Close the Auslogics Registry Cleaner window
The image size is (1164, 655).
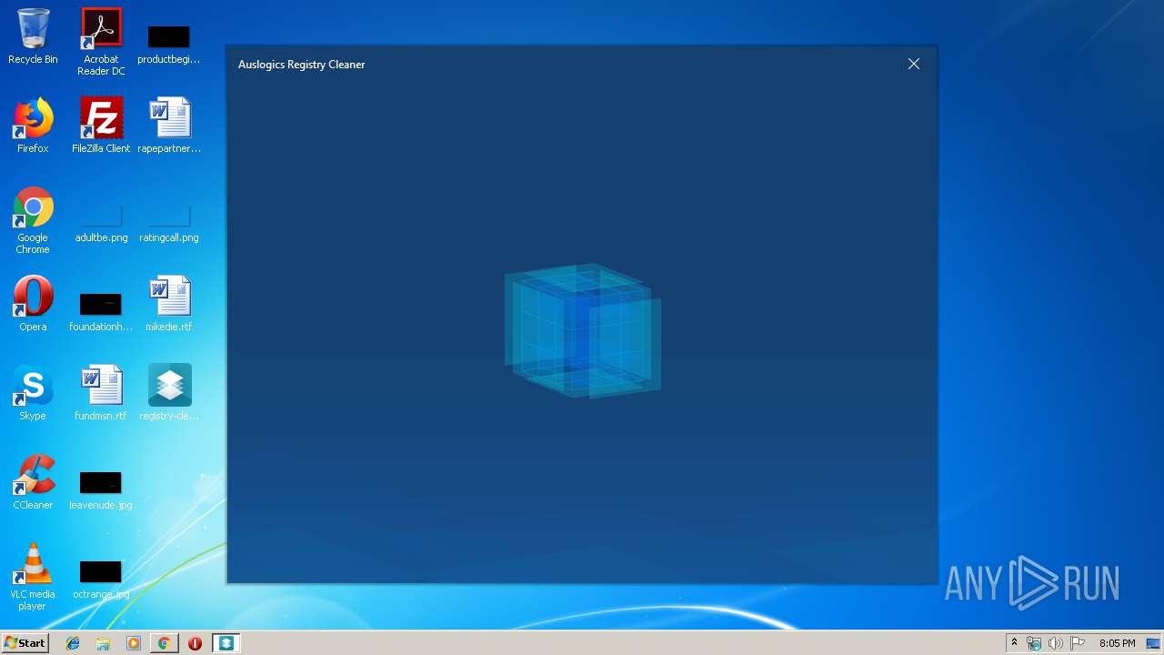(x=914, y=64)
